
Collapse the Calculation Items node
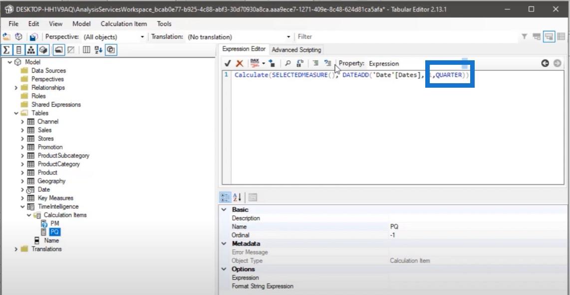click(29, 215)
